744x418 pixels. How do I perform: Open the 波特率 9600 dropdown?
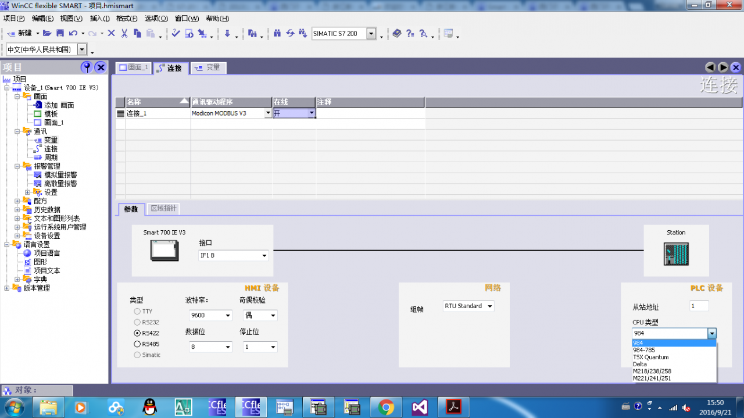click(x=210, y=316)
